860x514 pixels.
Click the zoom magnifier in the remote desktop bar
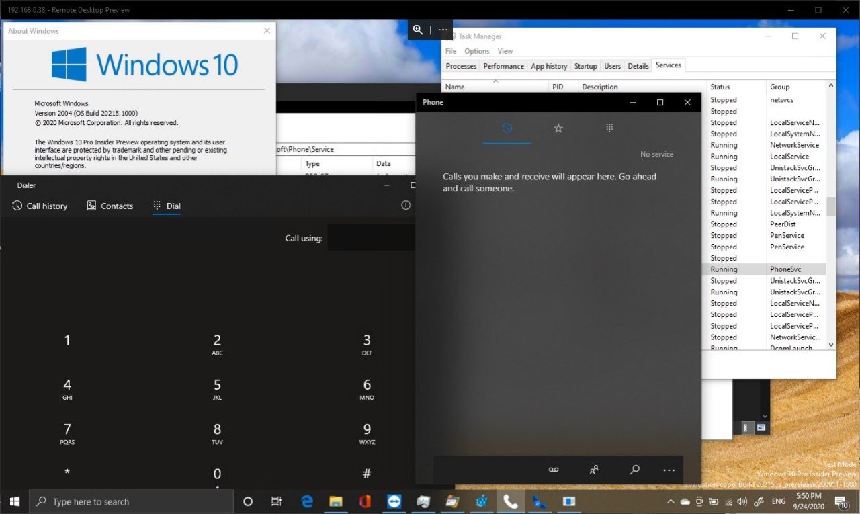click(418, 30)
